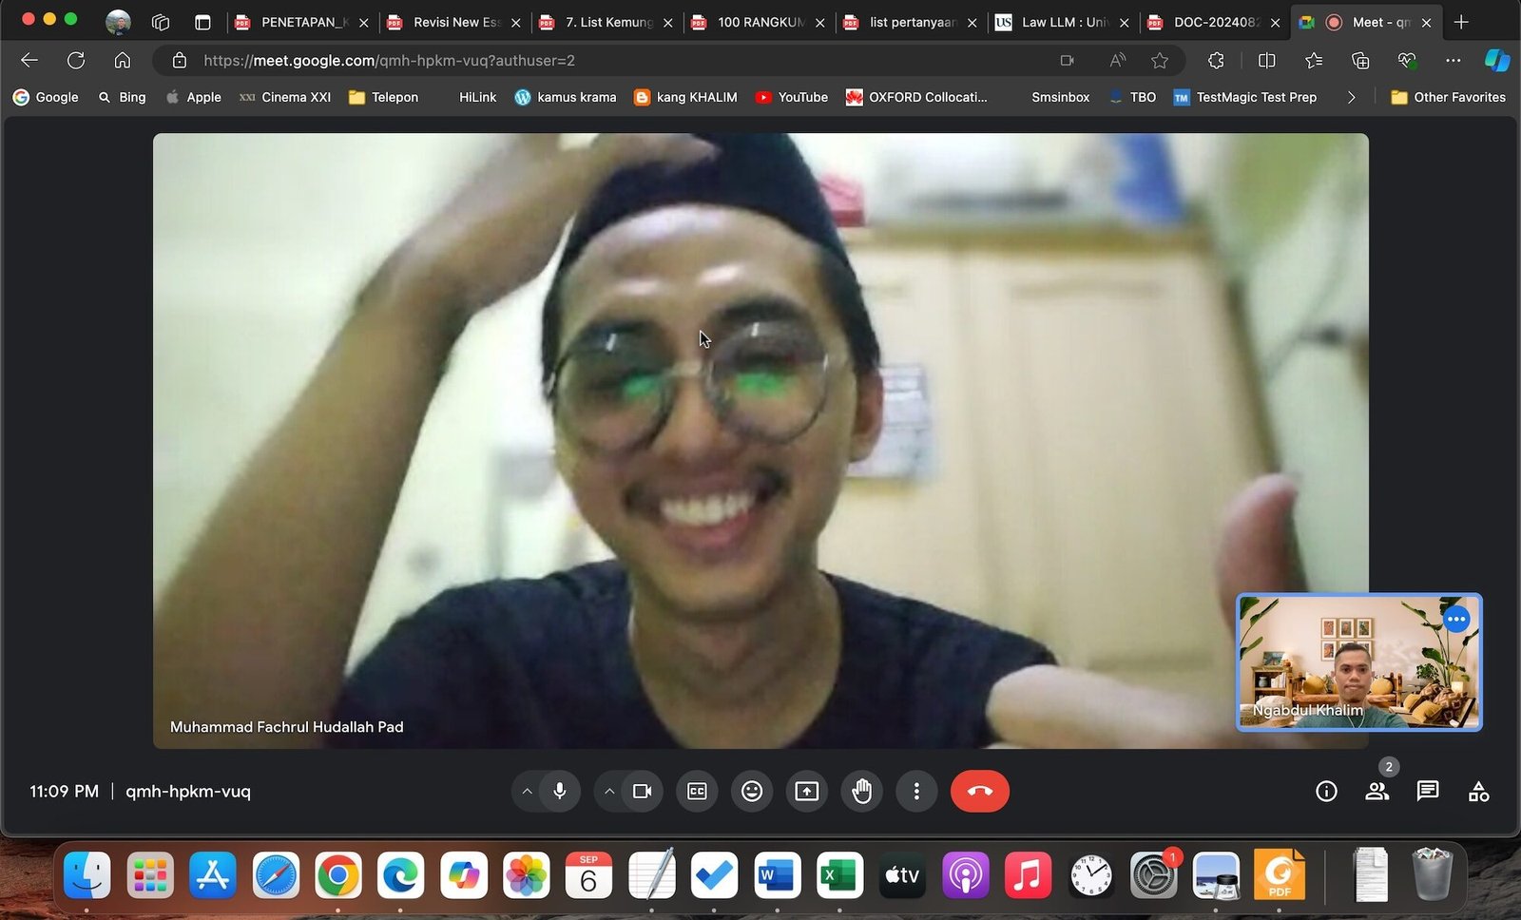Show the participants list
This screenshot has width=1521, height=920.
[1377, 791]
